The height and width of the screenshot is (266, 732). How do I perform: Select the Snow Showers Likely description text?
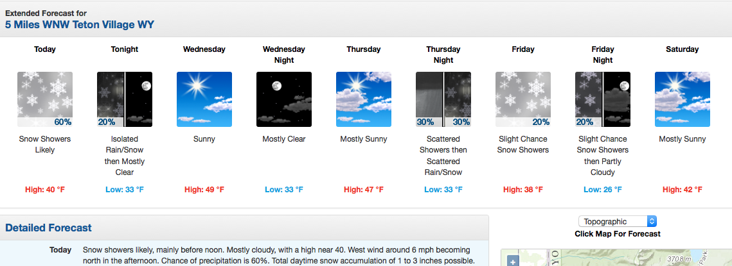tap(45, 144)
